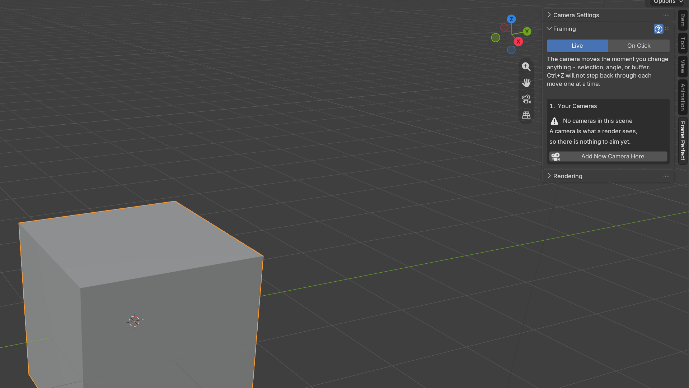The width and height of the screenshot is (689, 388).
Task: Select On Click framing mode
Action: coord(639,46)
